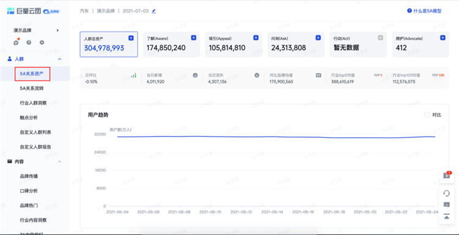The width and height of the screenshot is (459, 235).
Task: Open the folder icon with red badge
Action: tap(446, 175)
